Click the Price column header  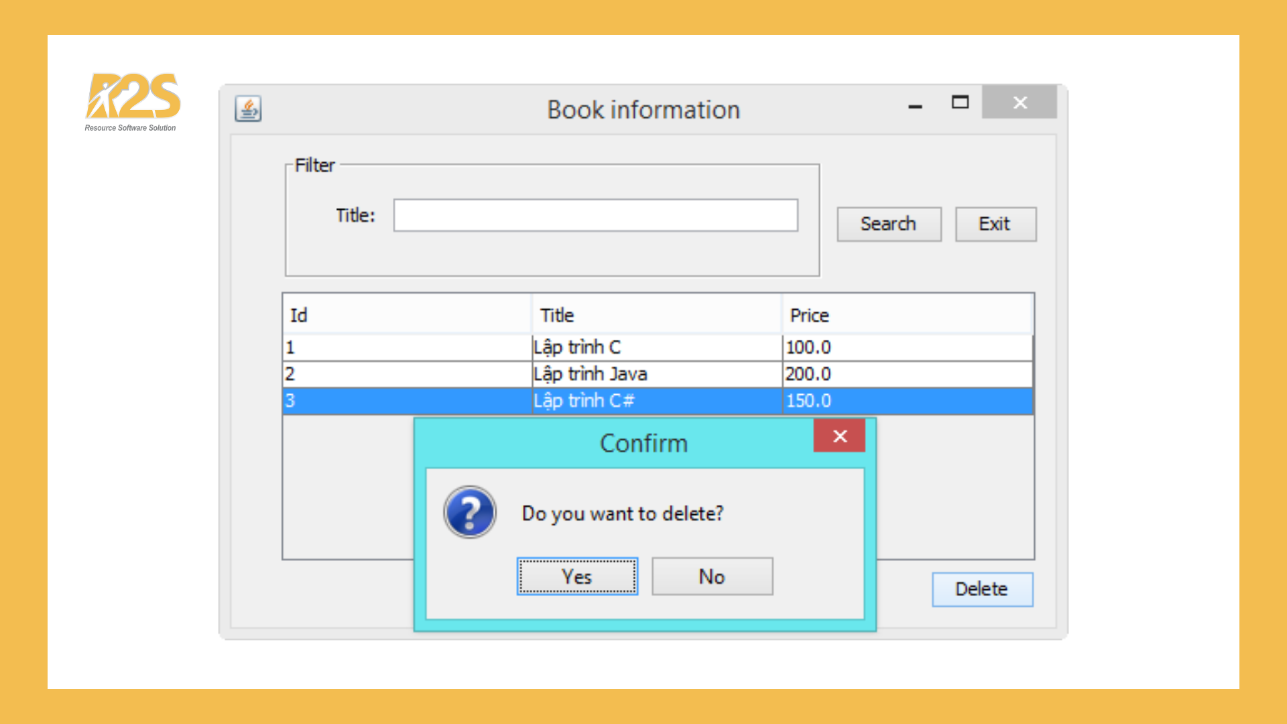pos(906,315)
